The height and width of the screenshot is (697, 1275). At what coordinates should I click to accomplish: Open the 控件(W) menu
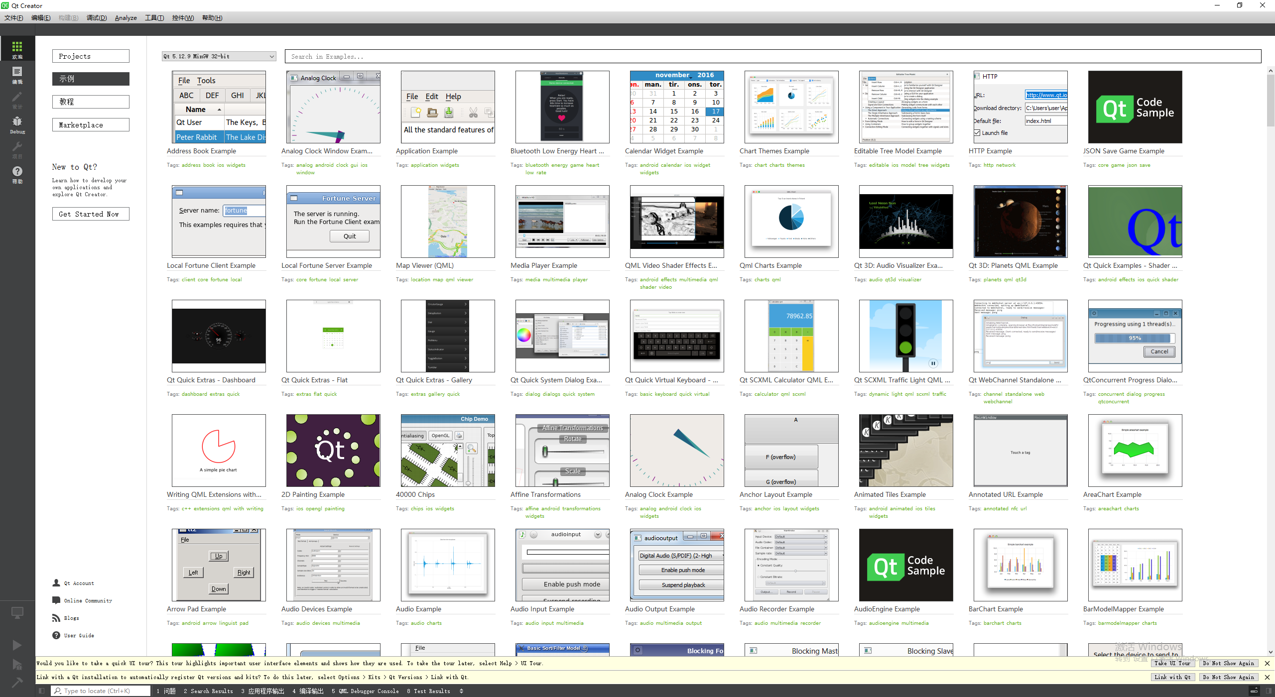183,18
